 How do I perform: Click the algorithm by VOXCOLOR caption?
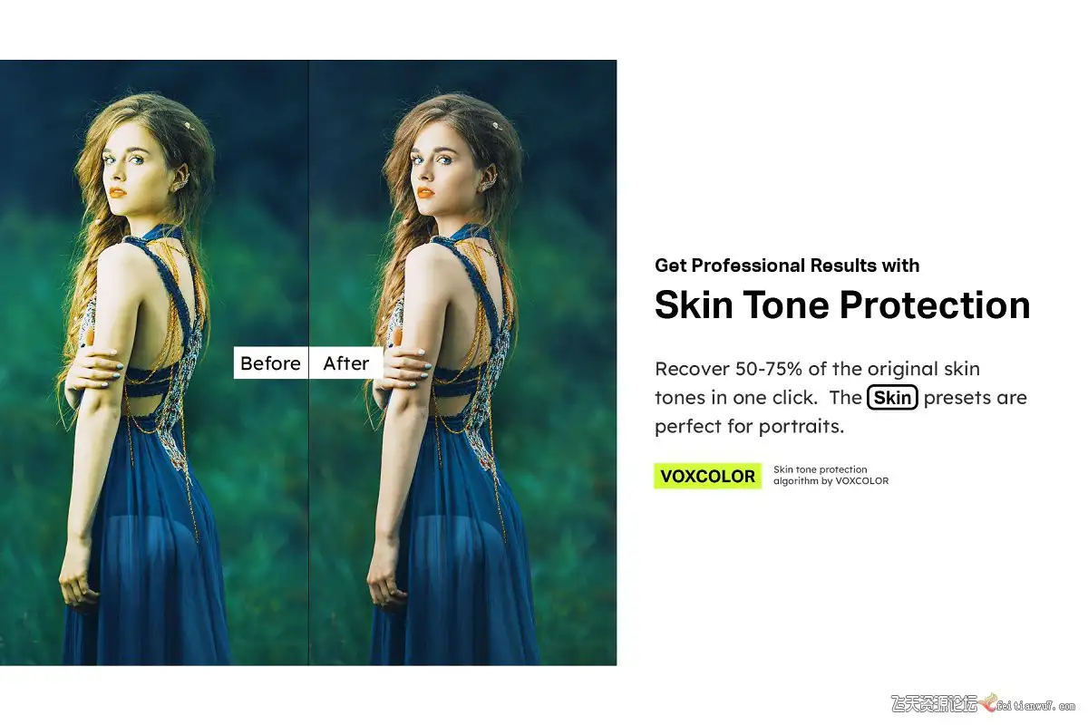pyautogui.click(x=831, y=481)
